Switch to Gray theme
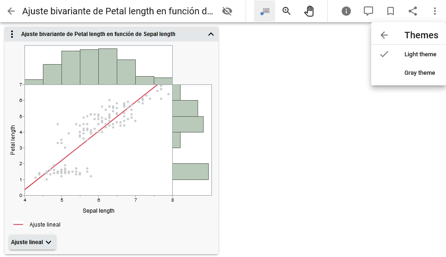 [419, 73]
